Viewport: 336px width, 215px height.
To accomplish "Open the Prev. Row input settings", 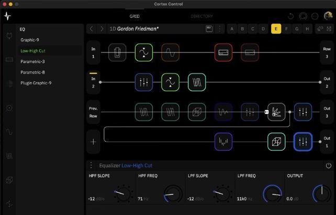I will [x=93, y=112].
